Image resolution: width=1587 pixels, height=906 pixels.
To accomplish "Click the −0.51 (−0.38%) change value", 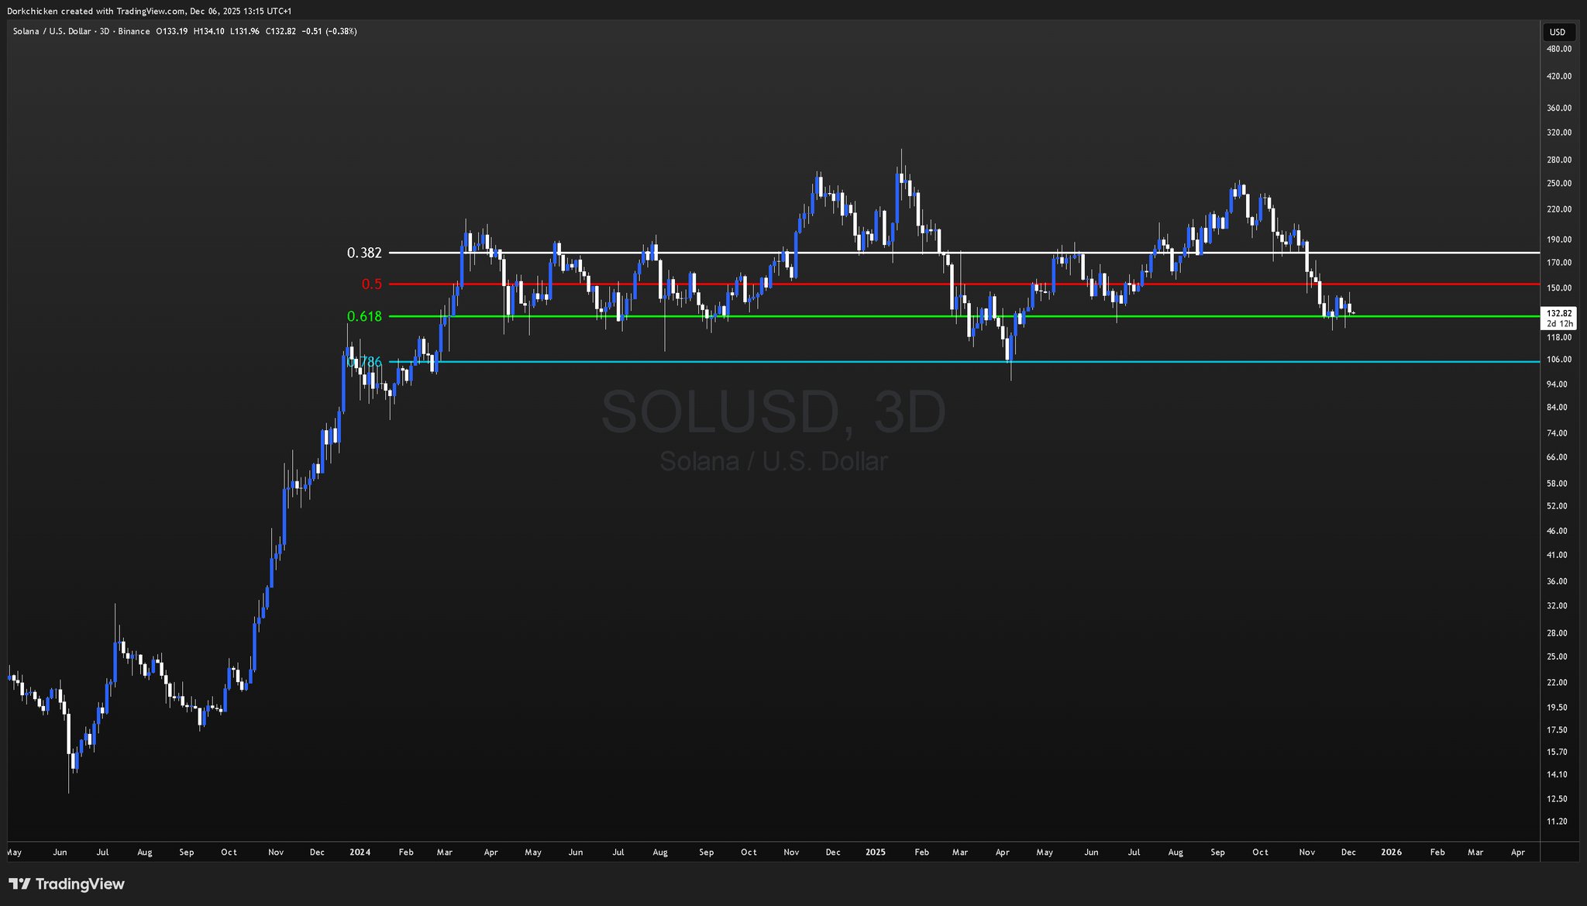I will (x=329, y=31).
